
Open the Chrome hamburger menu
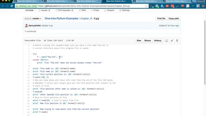click(203, 6)
